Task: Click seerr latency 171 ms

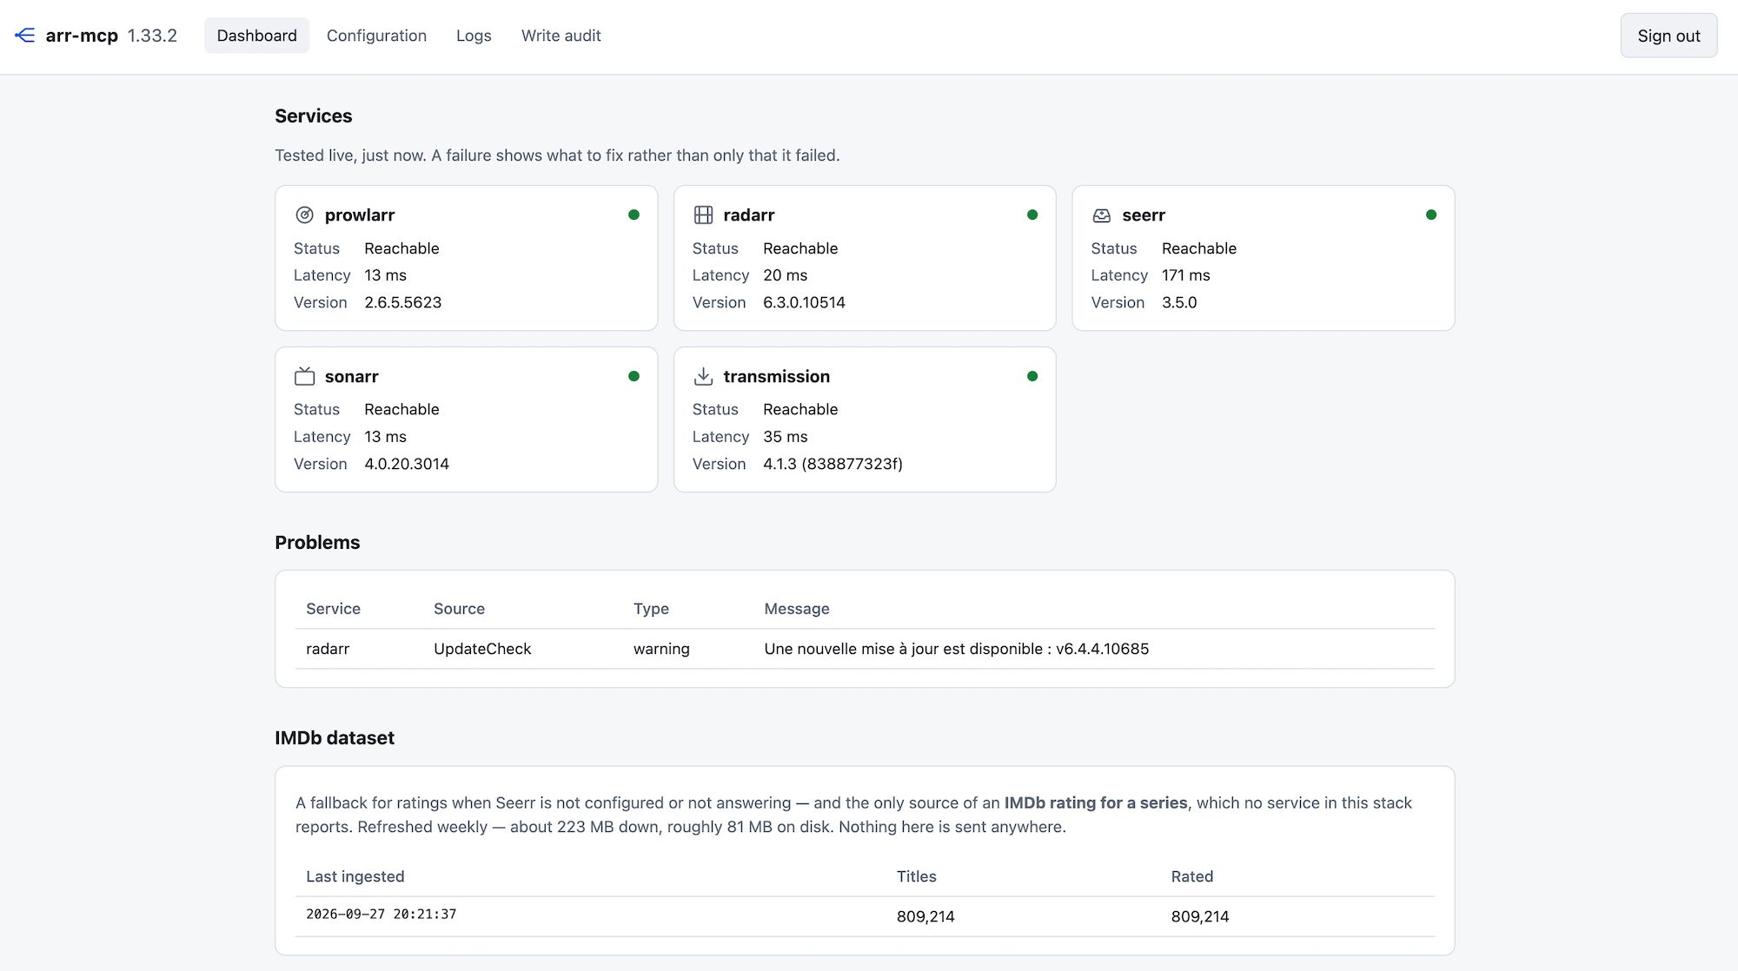Action: pos(1186,275)
